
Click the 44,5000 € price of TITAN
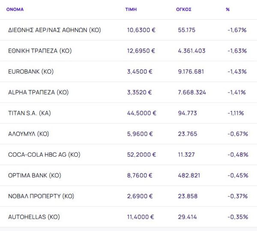coord(142,113)
